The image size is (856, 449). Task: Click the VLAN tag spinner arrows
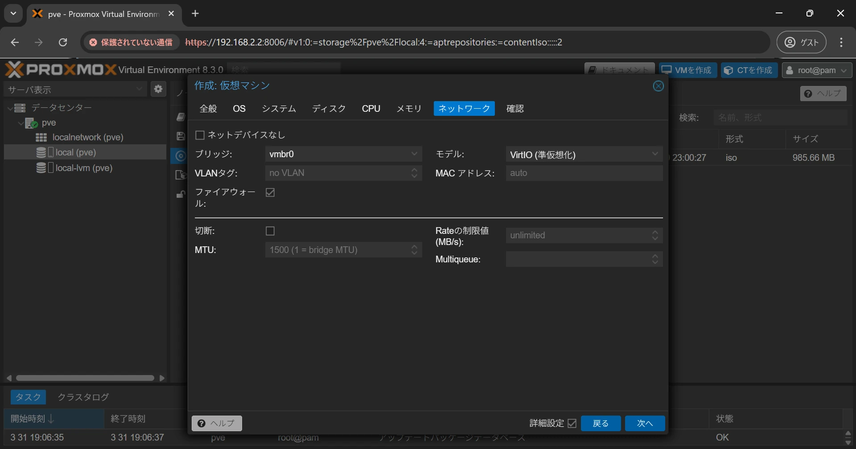click(414, 173)
